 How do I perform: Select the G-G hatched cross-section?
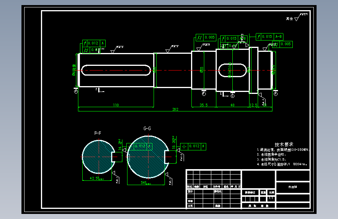click(x=148, y=157)
